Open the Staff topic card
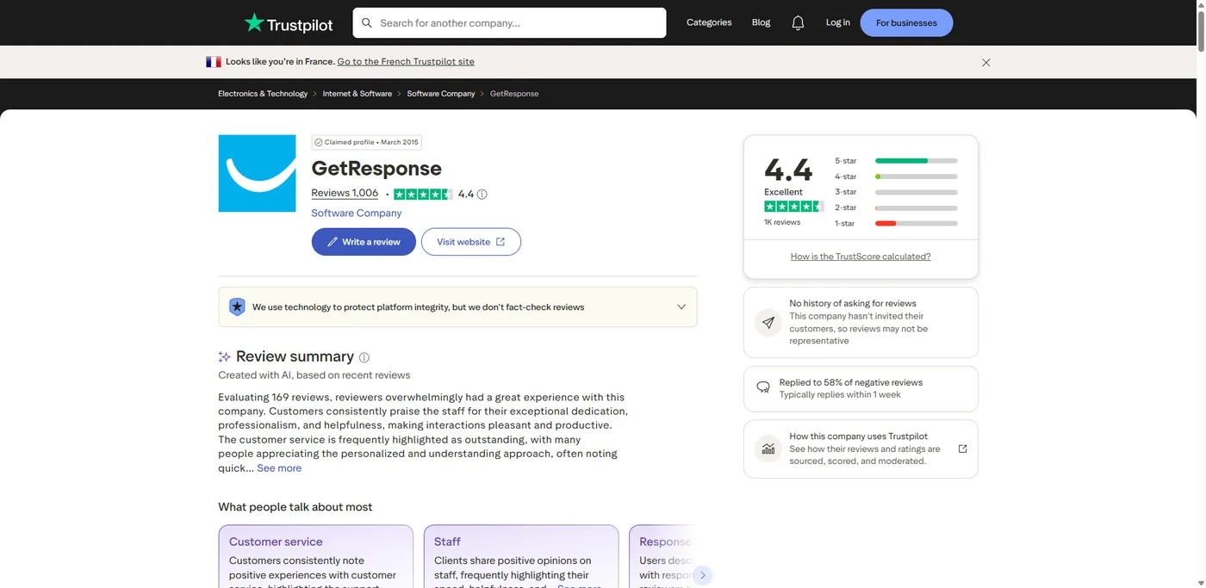1206x588 pixels. coord(521,557)
